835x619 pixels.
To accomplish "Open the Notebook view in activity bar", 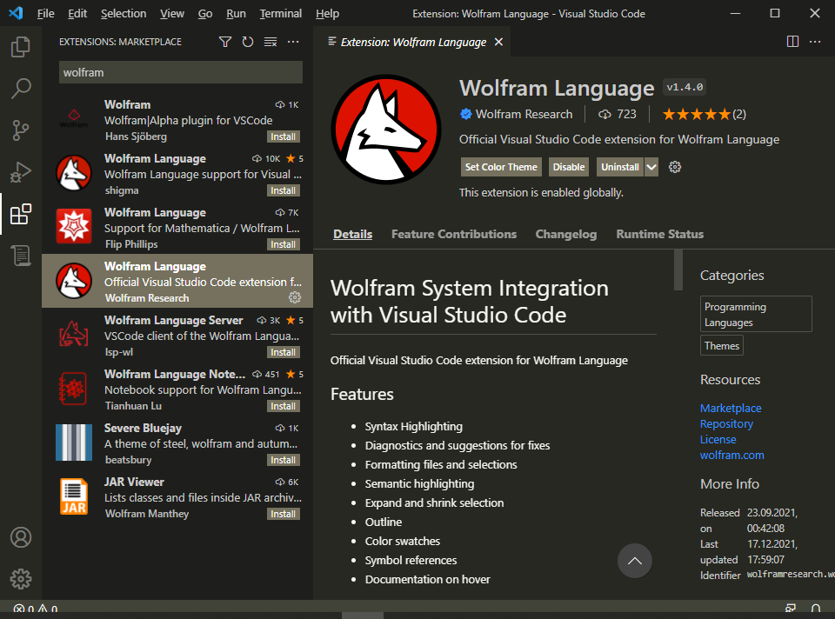I will [21, 256].
